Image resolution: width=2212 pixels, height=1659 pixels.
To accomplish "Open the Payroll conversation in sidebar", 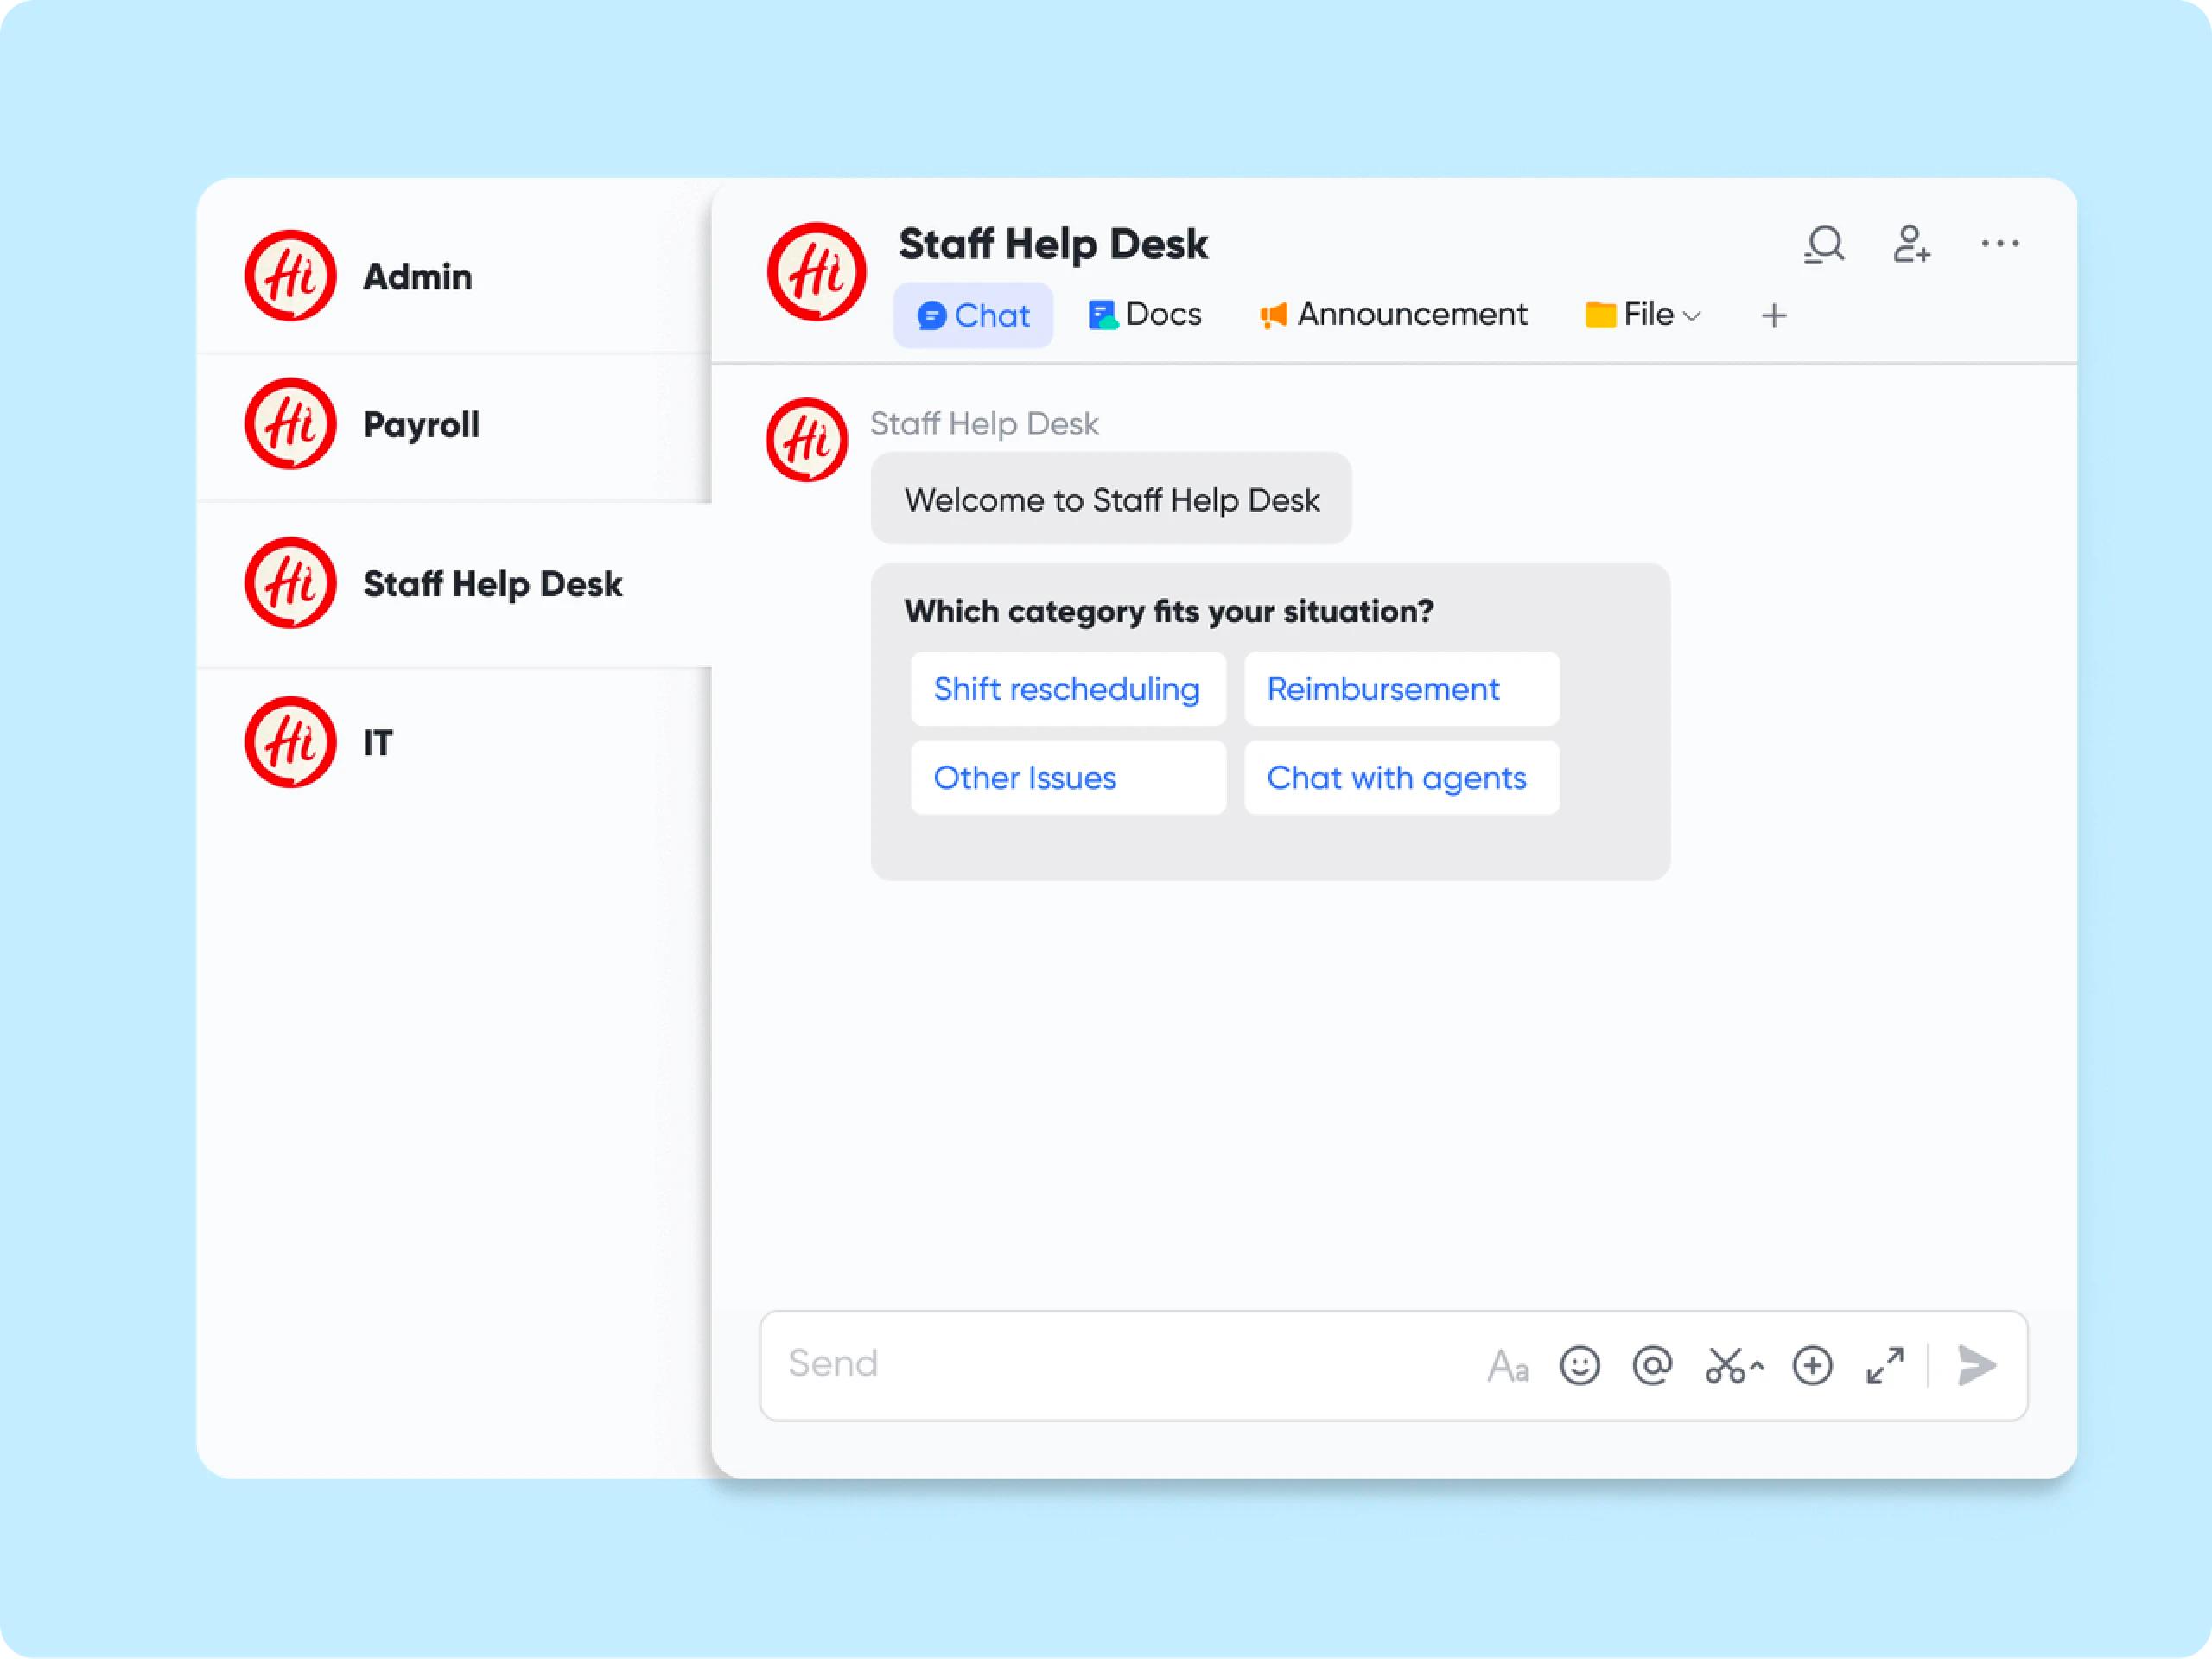I will coord(420,425).
